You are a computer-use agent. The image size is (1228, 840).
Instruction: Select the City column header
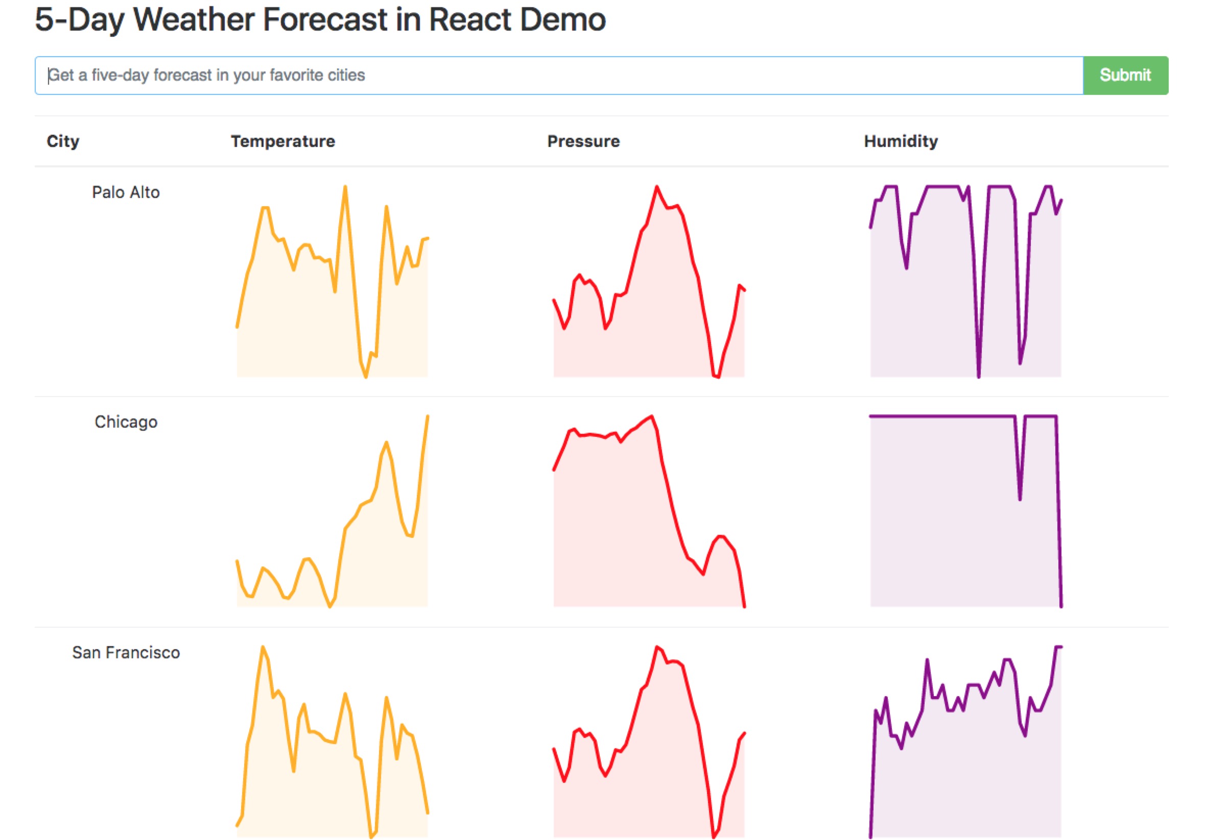(x=63, y=140)
